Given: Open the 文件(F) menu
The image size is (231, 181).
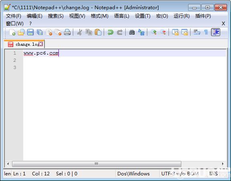Looking at the screenshot, I should [x=13, y=16].
